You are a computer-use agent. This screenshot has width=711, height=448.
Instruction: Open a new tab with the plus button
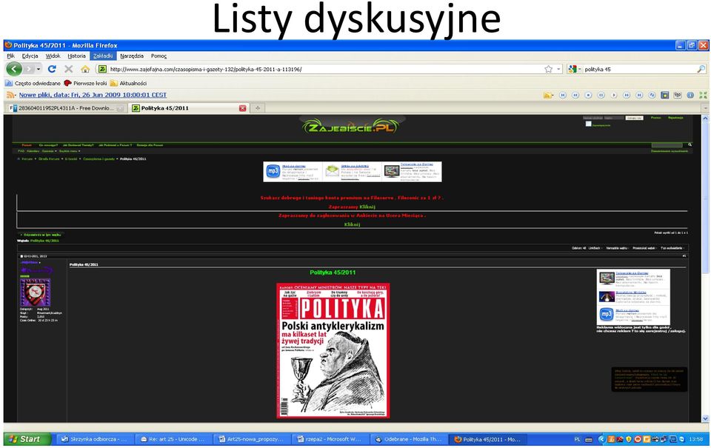(x=258, y=108)
